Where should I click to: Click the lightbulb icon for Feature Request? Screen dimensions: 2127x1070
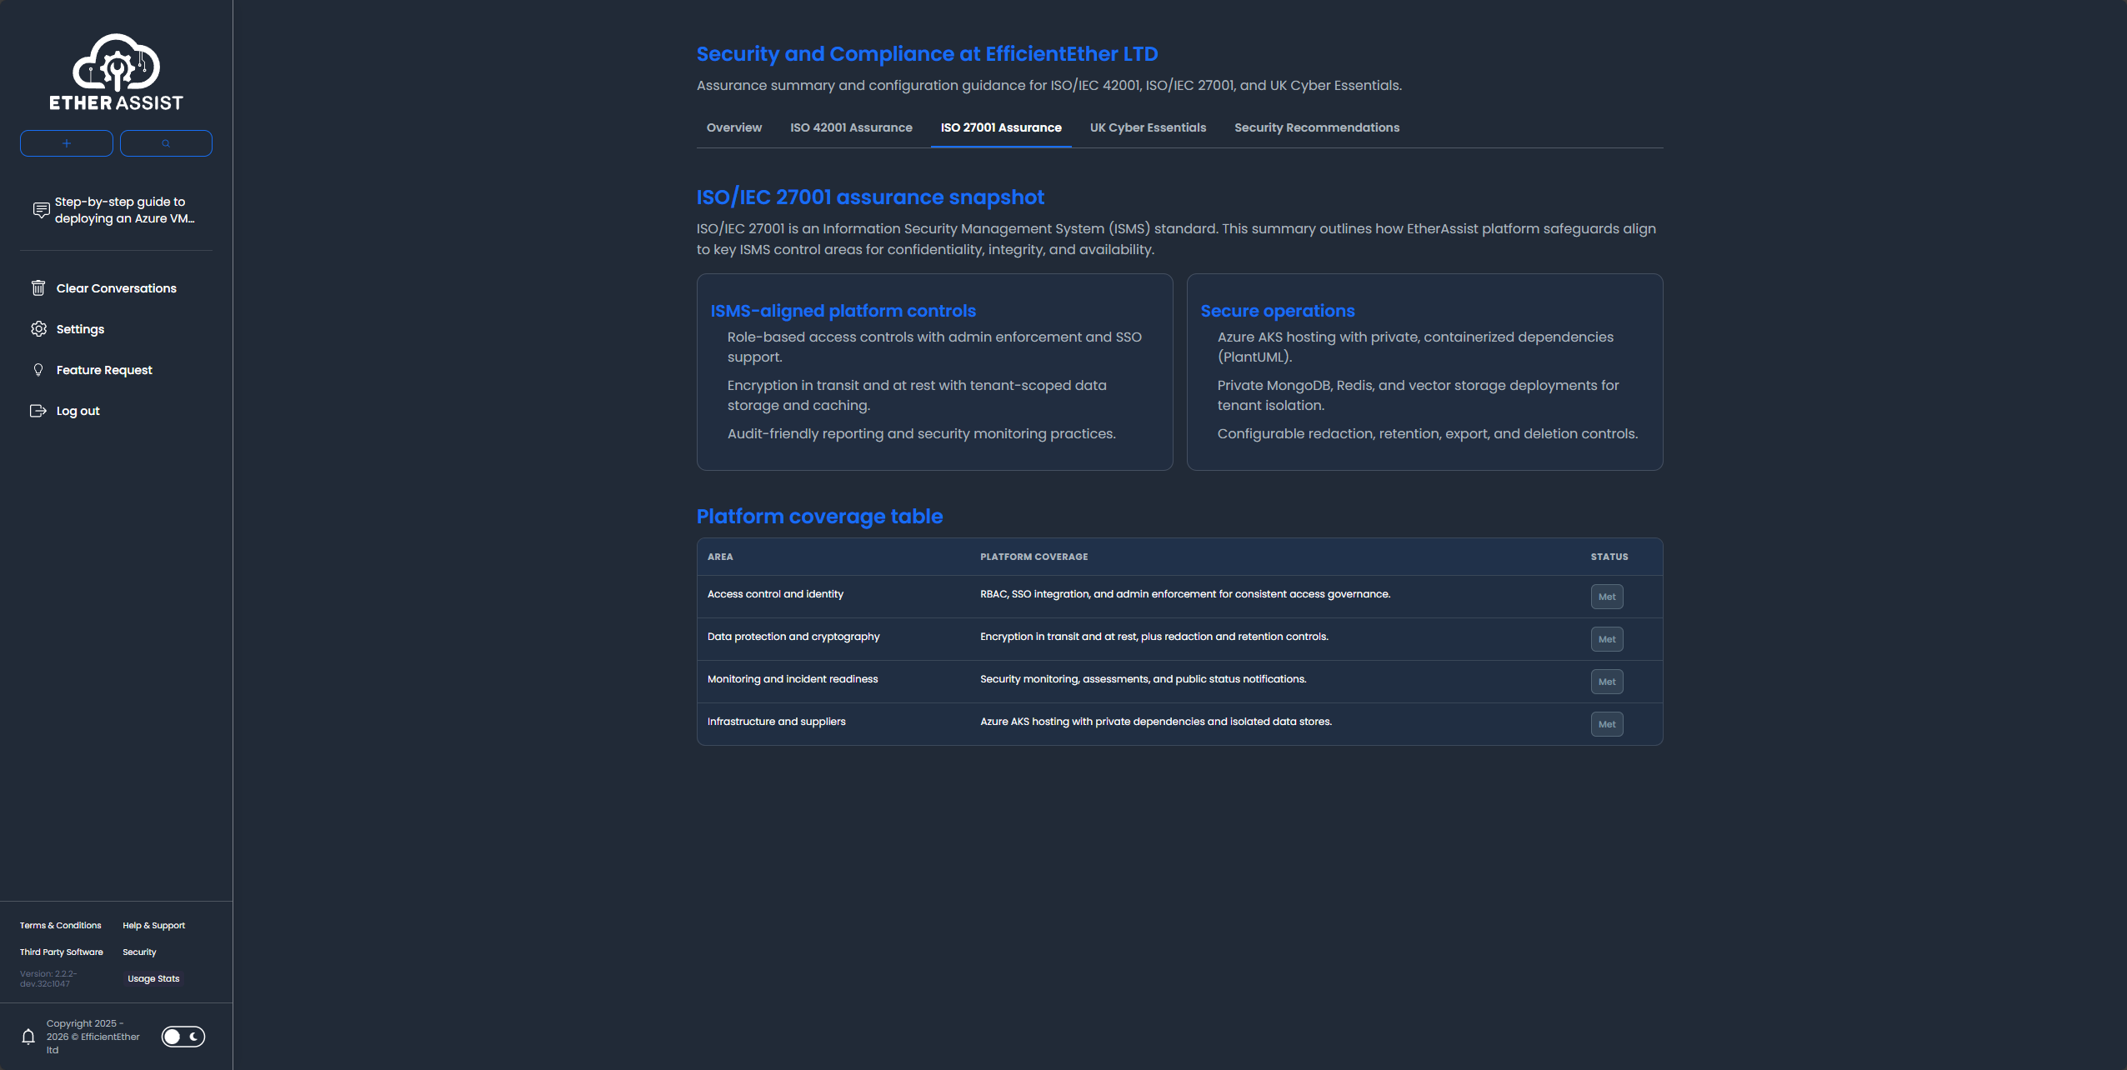[38, 370]
